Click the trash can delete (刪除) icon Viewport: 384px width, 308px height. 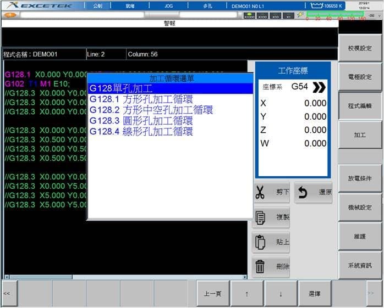tap(261, 266)
